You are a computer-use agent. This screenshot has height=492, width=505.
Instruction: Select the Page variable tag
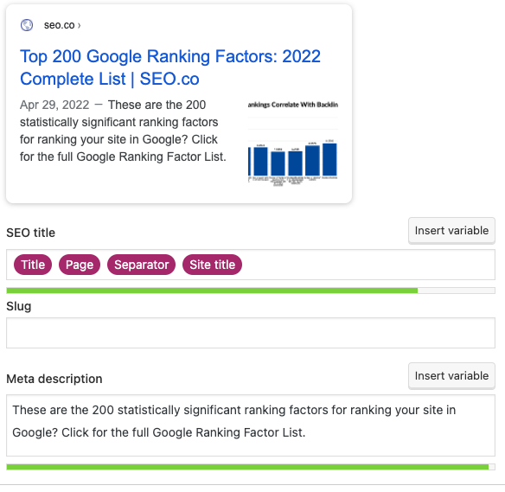[x=80, y=265]
